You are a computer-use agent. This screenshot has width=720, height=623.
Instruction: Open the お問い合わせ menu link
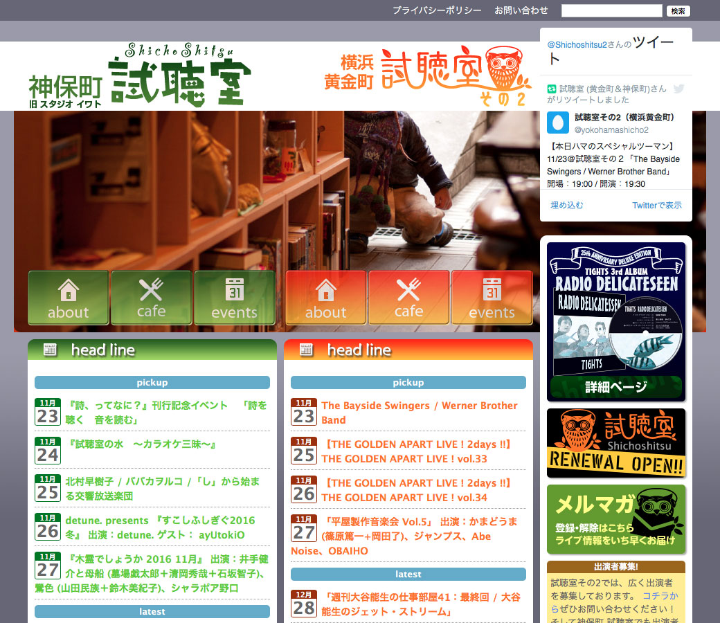coord(521,10)
